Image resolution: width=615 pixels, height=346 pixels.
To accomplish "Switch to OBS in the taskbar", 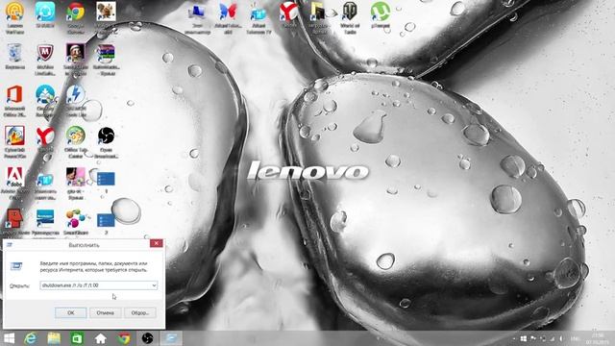I will coord(147,338).
